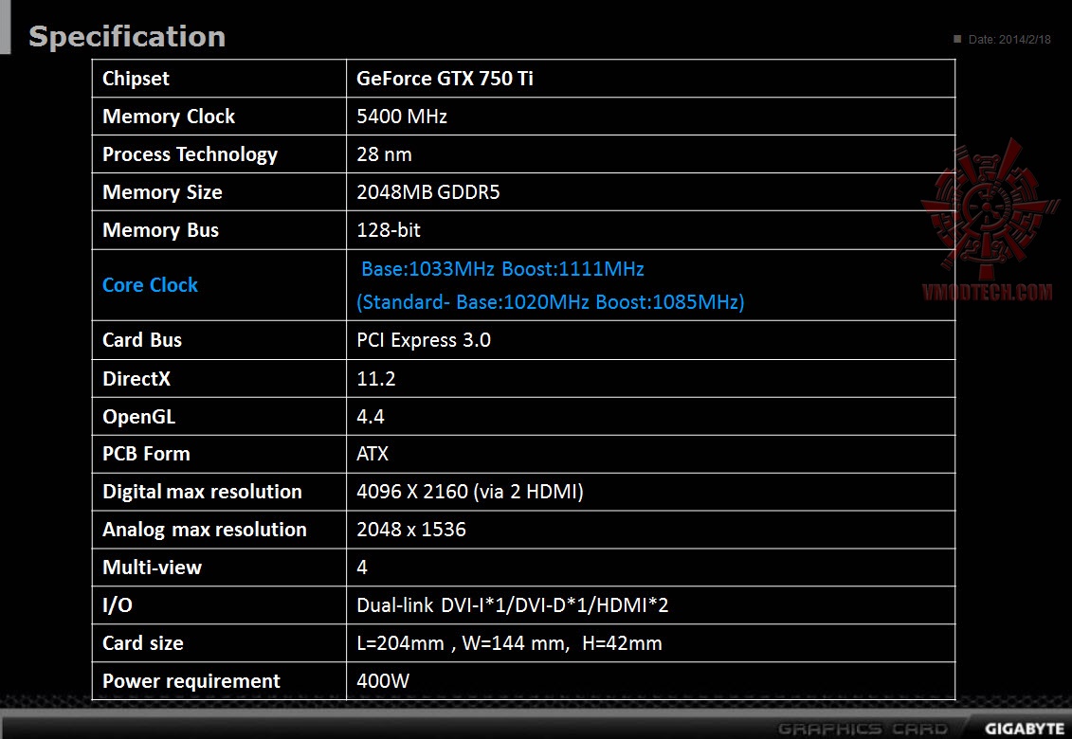Click the 'PCI Express 3.0' value
The image size is (1072, 739).
pos(423,340)
